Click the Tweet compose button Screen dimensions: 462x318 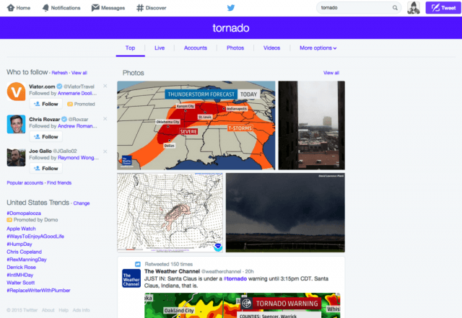click(443, 8)
